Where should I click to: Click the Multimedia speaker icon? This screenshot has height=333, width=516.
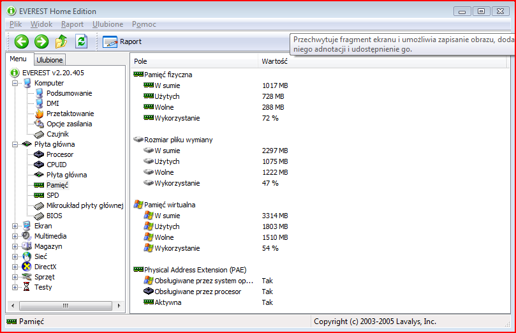[27, 236]
